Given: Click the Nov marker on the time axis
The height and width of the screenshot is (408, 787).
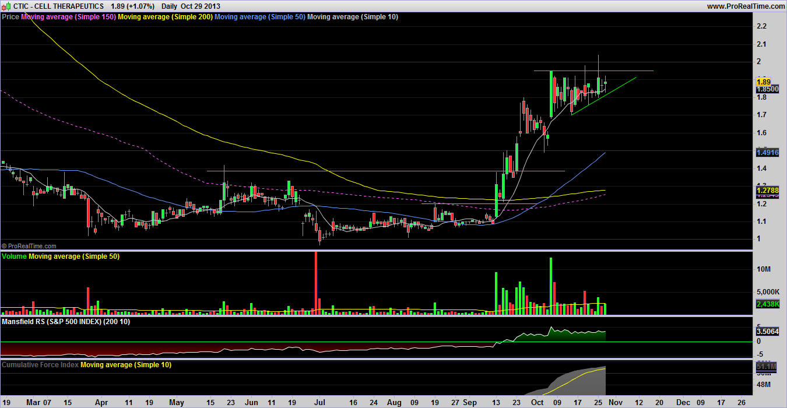Looking at the screenshot, I should pyautogui.click(x=616, y=403).
